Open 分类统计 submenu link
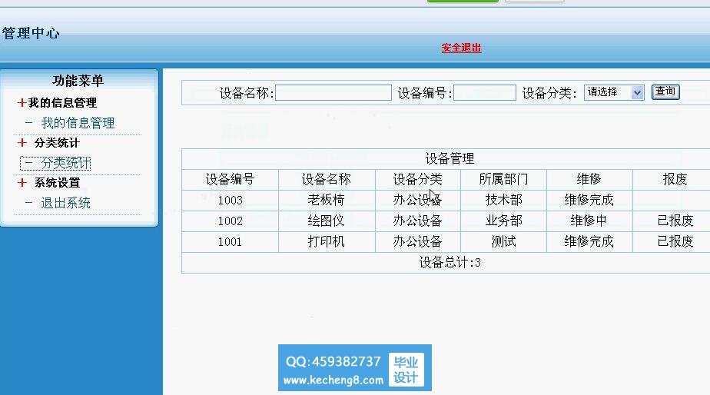The width and height of the screenshot is (710, 395). click(65, 163)
